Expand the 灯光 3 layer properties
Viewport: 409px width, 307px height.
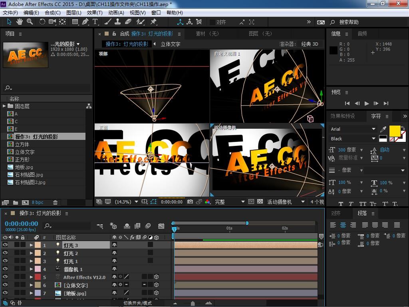coord(31,245)
